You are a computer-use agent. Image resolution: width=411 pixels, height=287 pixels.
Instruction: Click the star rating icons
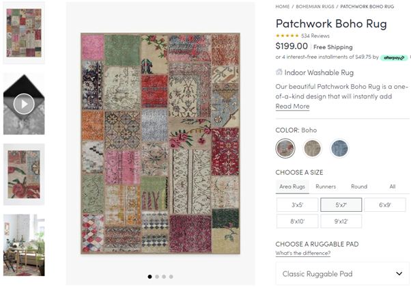point(287,36)
